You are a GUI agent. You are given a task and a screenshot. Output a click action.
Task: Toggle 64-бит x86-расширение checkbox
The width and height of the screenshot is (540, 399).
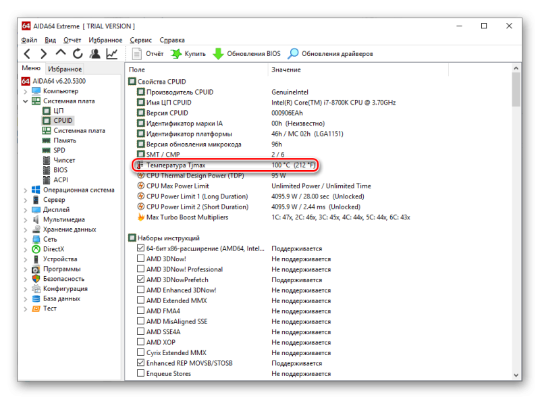(x=140, y=248)
